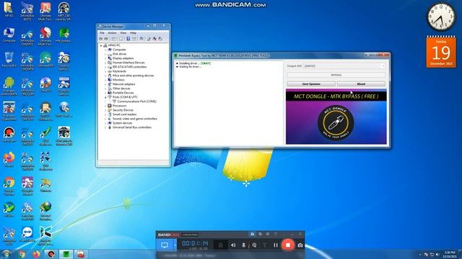Open the Windows Start button
This screenshot has height=259, width=462.
[x=6, y=254]
